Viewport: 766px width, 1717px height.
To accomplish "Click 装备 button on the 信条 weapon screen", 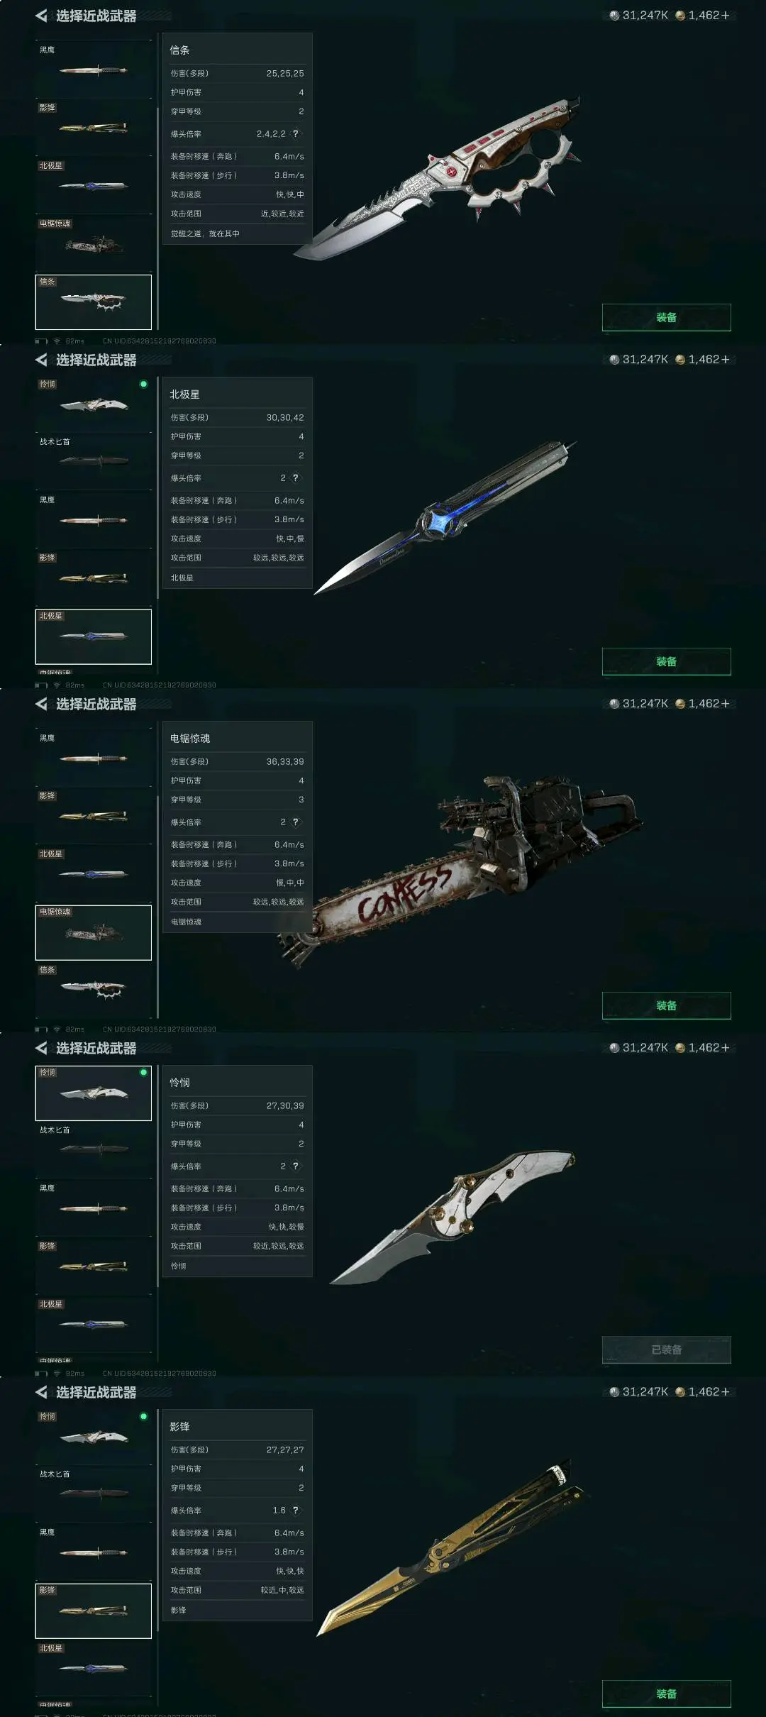I will click(667, 317).
